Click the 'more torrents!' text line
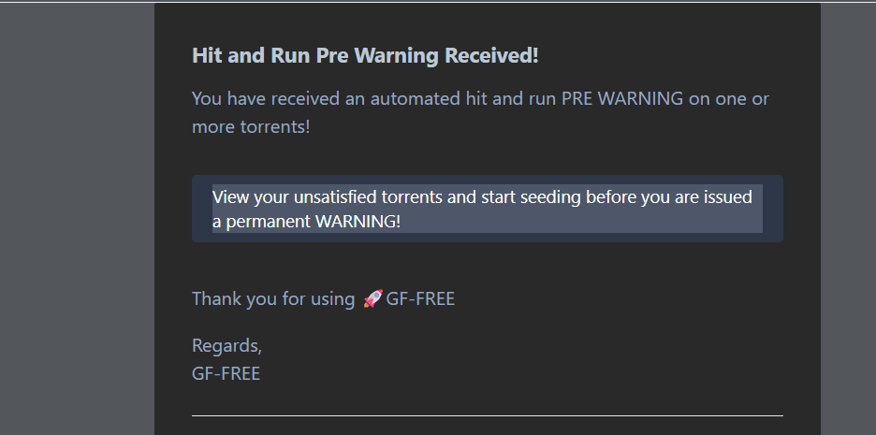This screenshot has width=876, height=435. pyautogui.click(x=251, y=126)
